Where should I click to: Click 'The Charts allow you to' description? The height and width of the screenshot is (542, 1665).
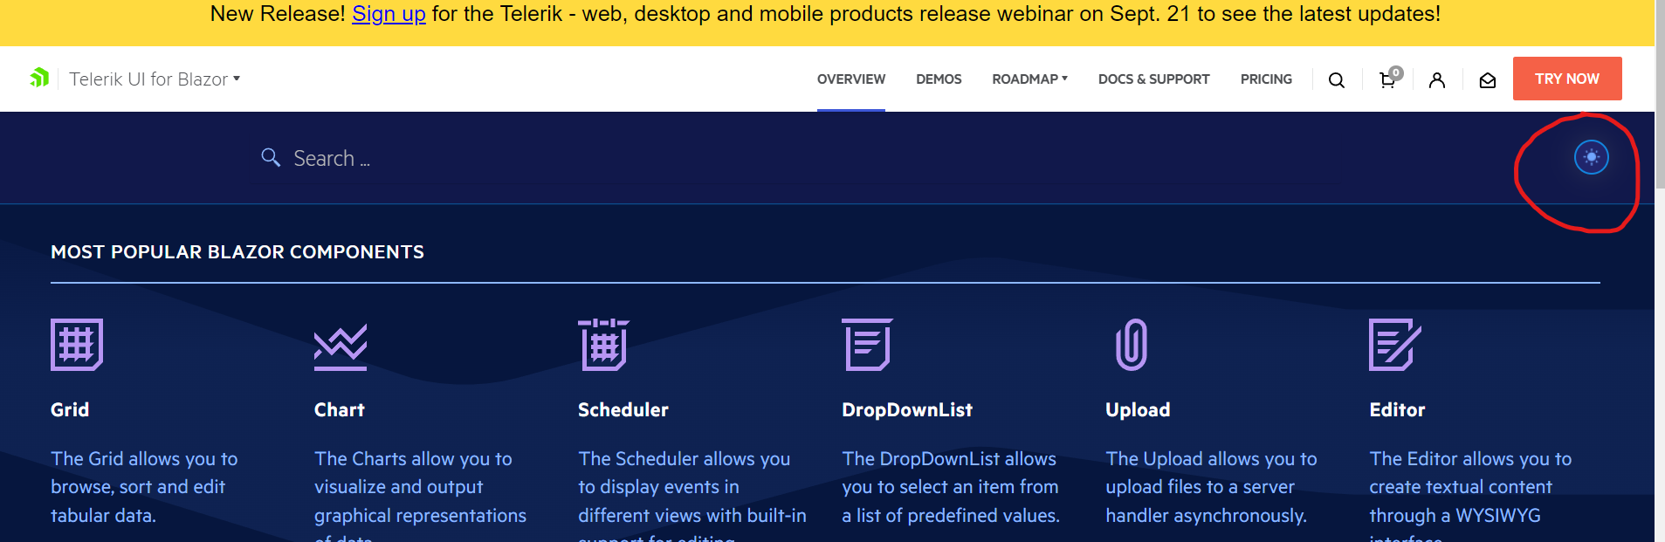[x=420, y=497]
